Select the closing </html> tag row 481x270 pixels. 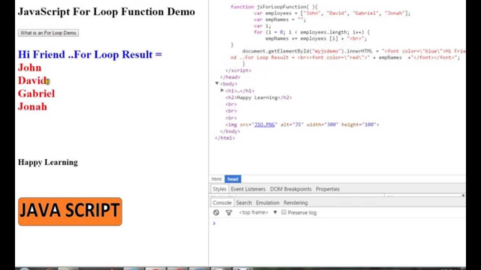(x=225, y=138)
